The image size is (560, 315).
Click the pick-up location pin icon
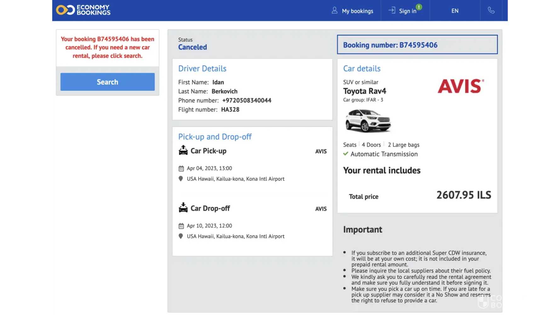(x=181, y=179)
